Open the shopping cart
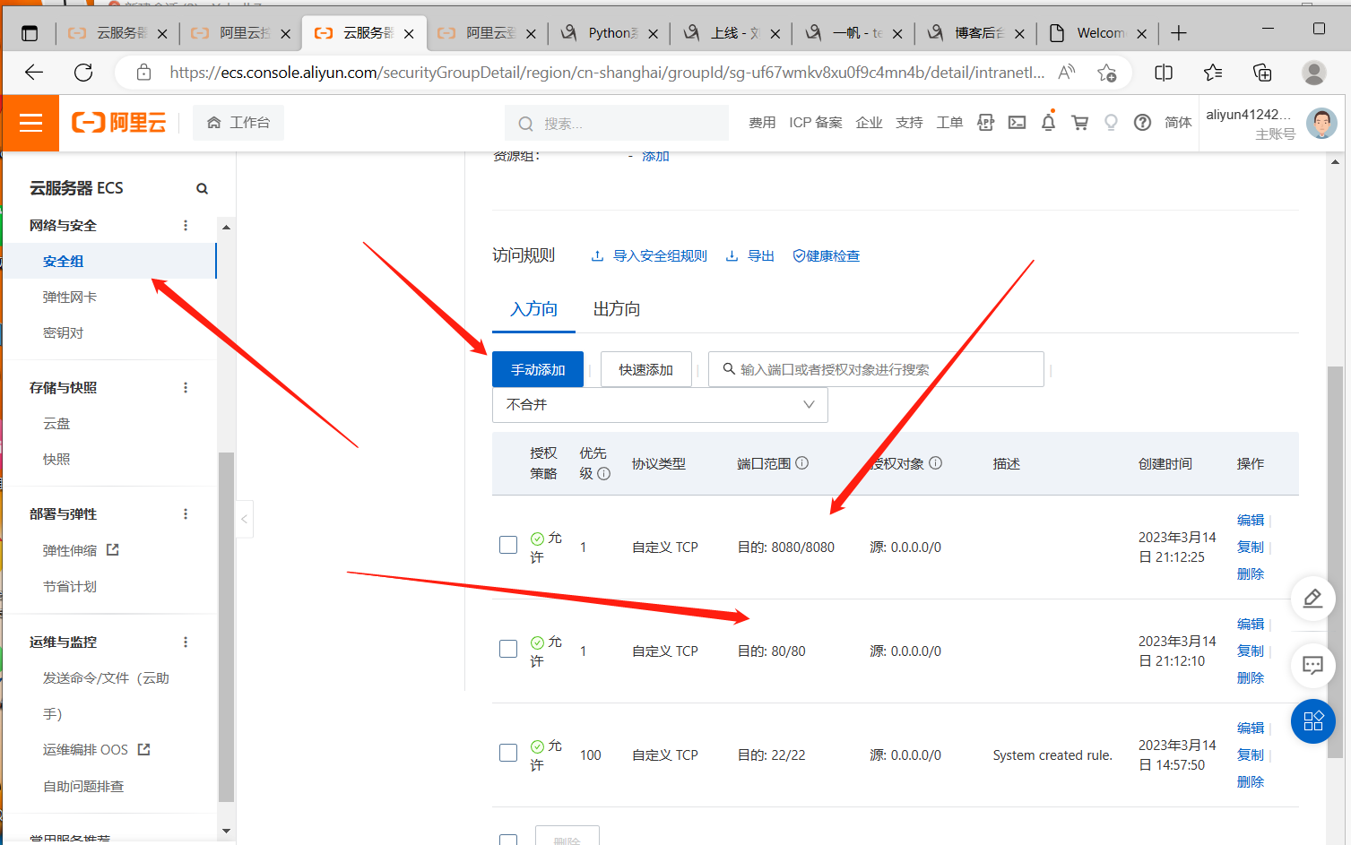Screen dimensions: 1351x845 (x=1080, y=123)
